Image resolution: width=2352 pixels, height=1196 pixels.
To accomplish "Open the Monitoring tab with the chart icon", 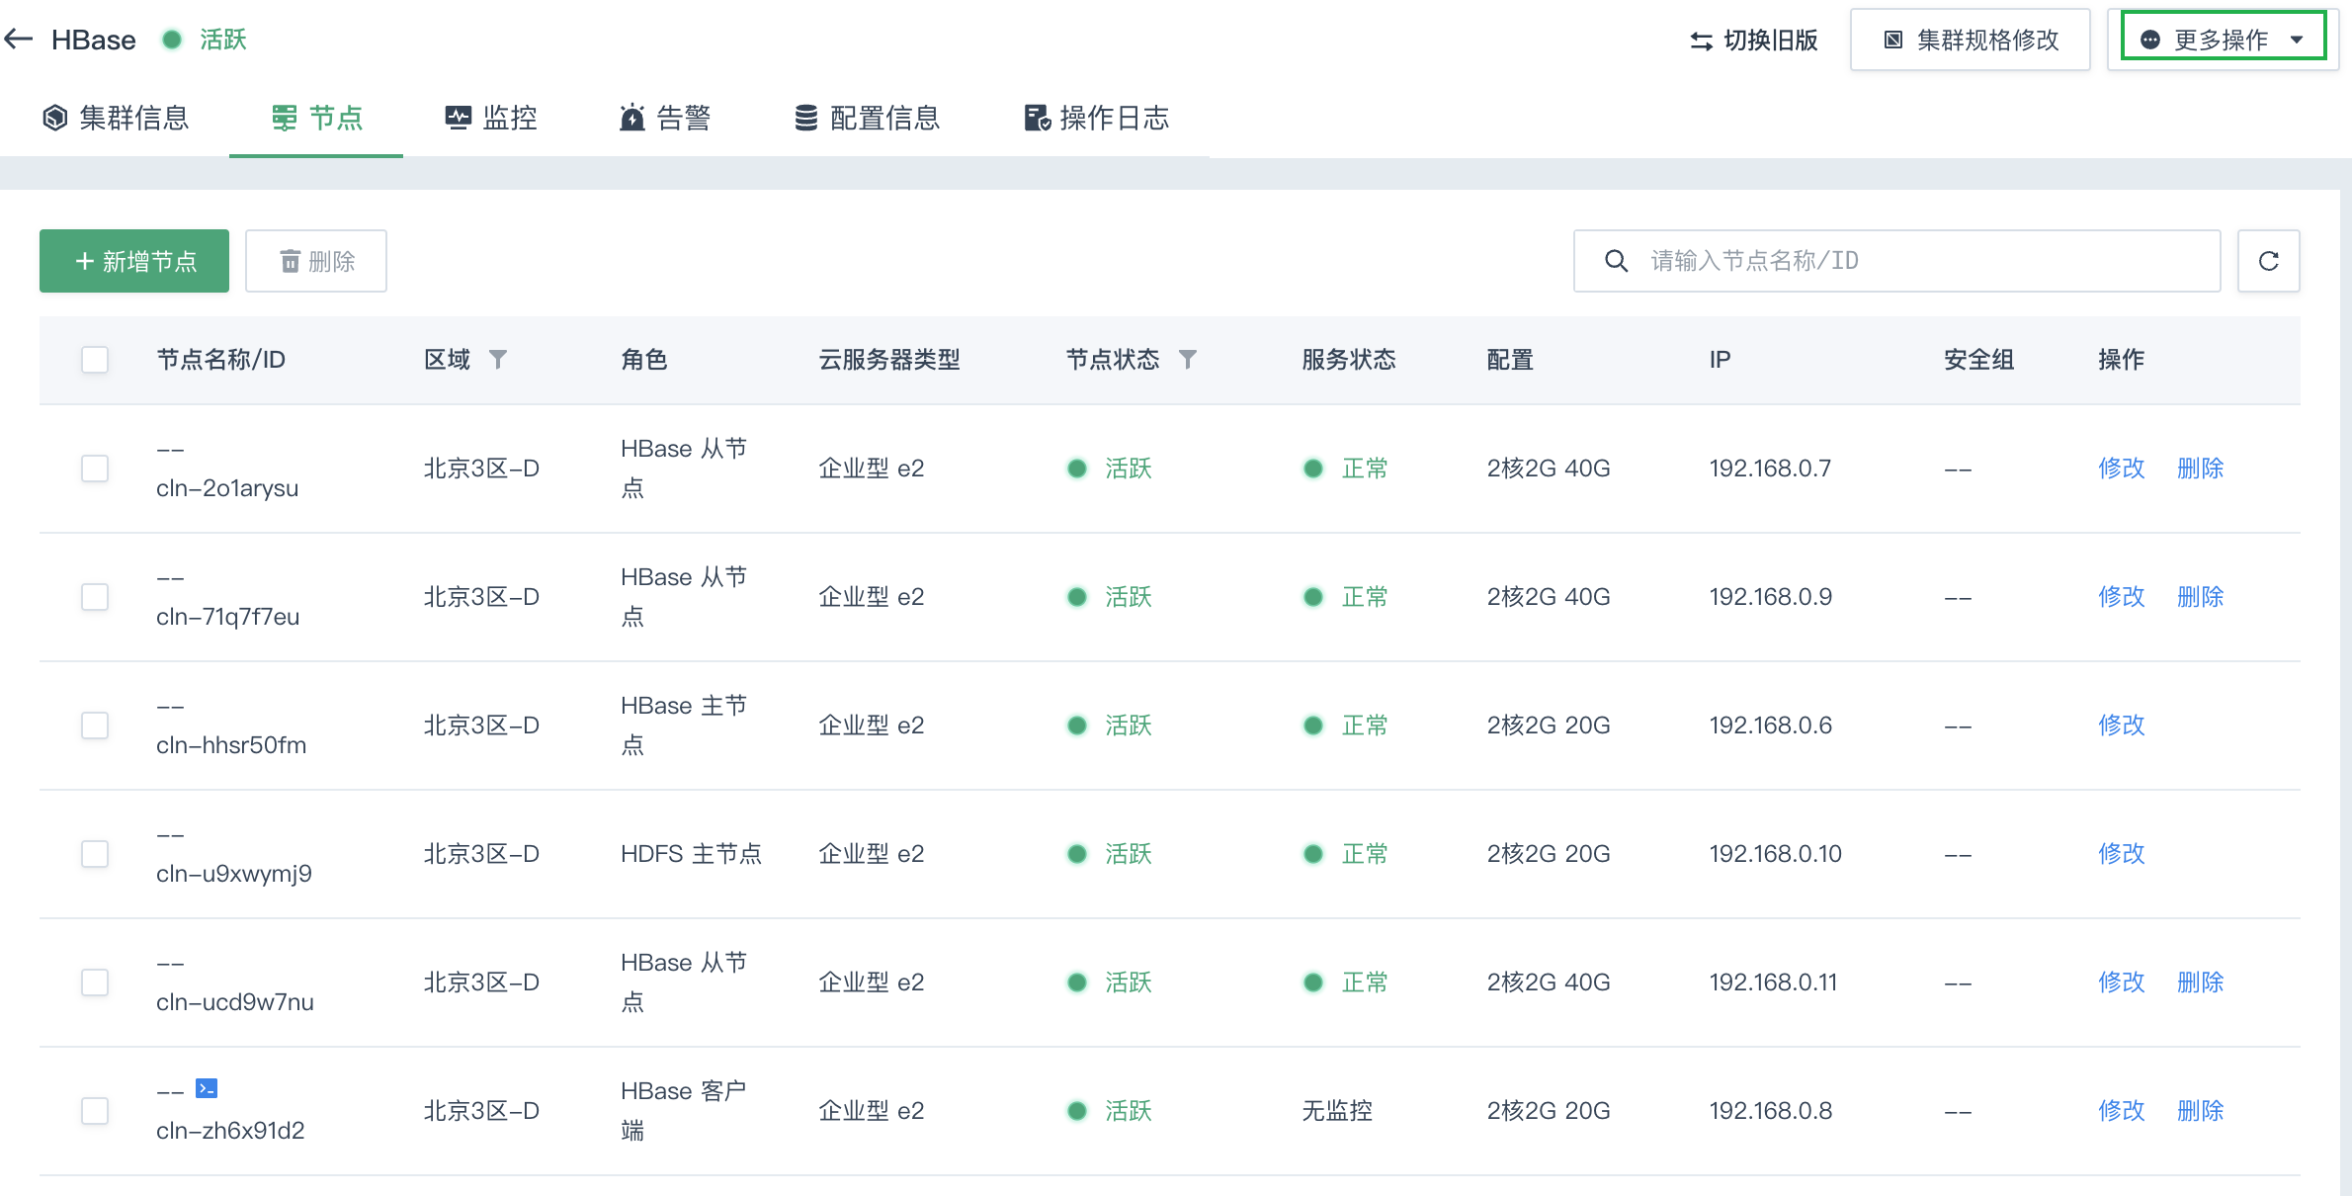I will click(x=491, y=118).
